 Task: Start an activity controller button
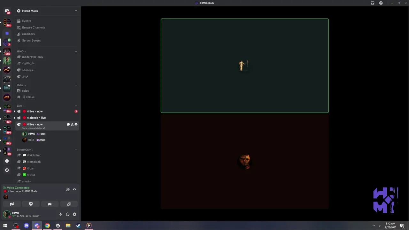[x=50, y=204]
